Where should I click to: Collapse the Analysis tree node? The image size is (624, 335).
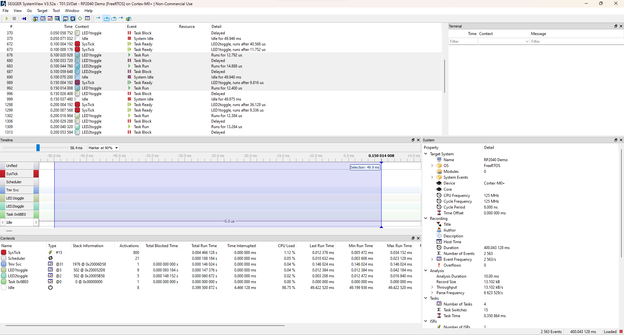tap(426, 271)
